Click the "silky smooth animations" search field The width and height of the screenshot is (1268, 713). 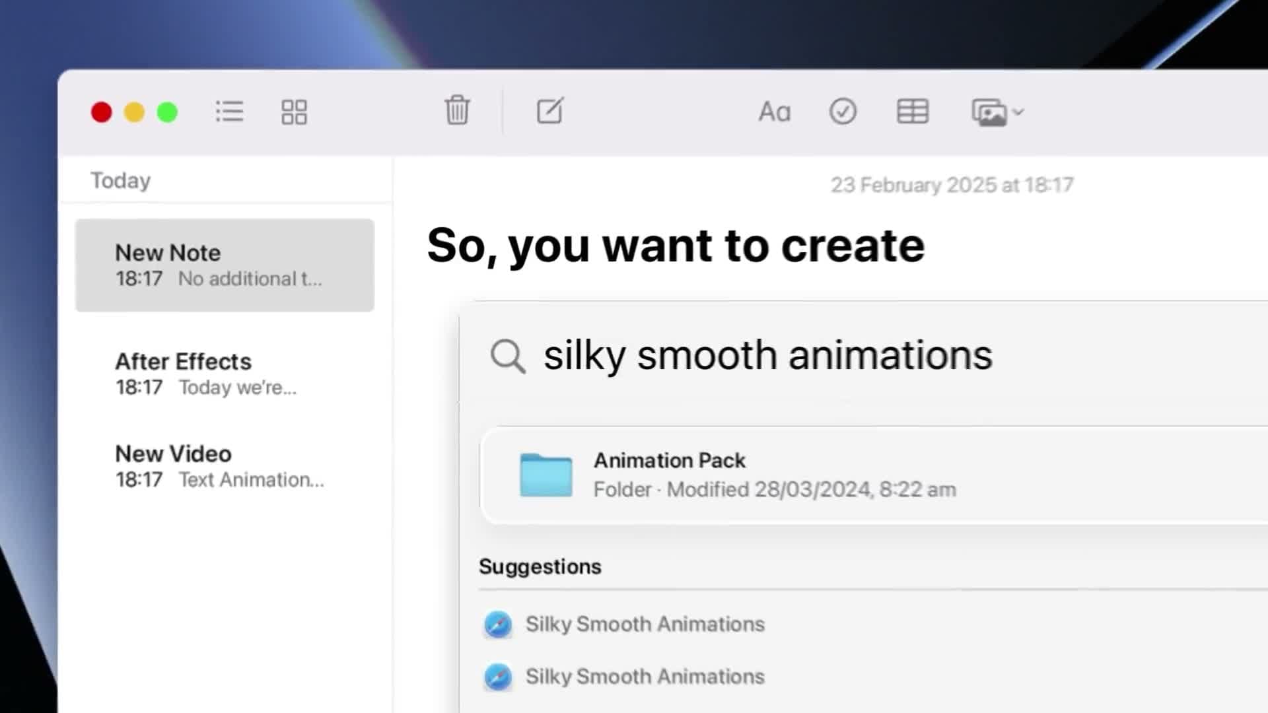(768, 355)
